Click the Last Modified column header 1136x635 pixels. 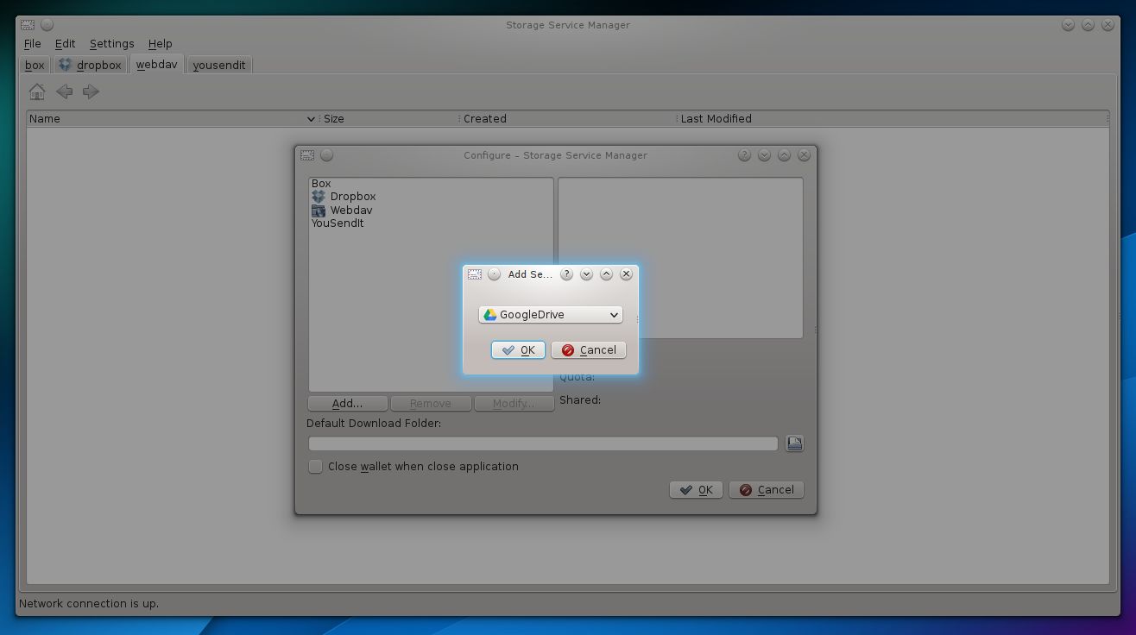point(892,119)
